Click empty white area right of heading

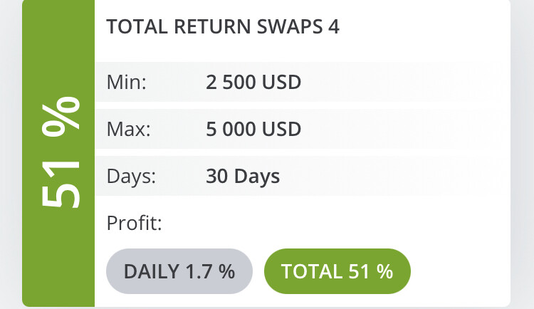[422, 27]
